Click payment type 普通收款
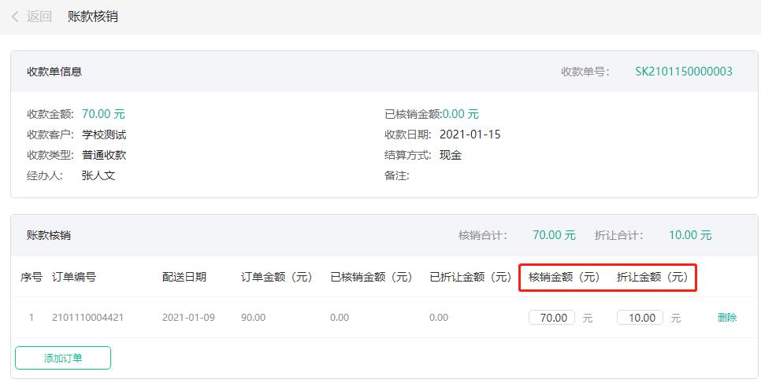This screenshot has height=383, width=761. (x=104, y=155)
